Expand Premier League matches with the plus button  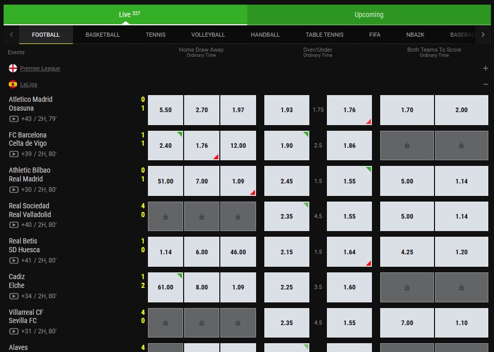(x=485, y=68)
